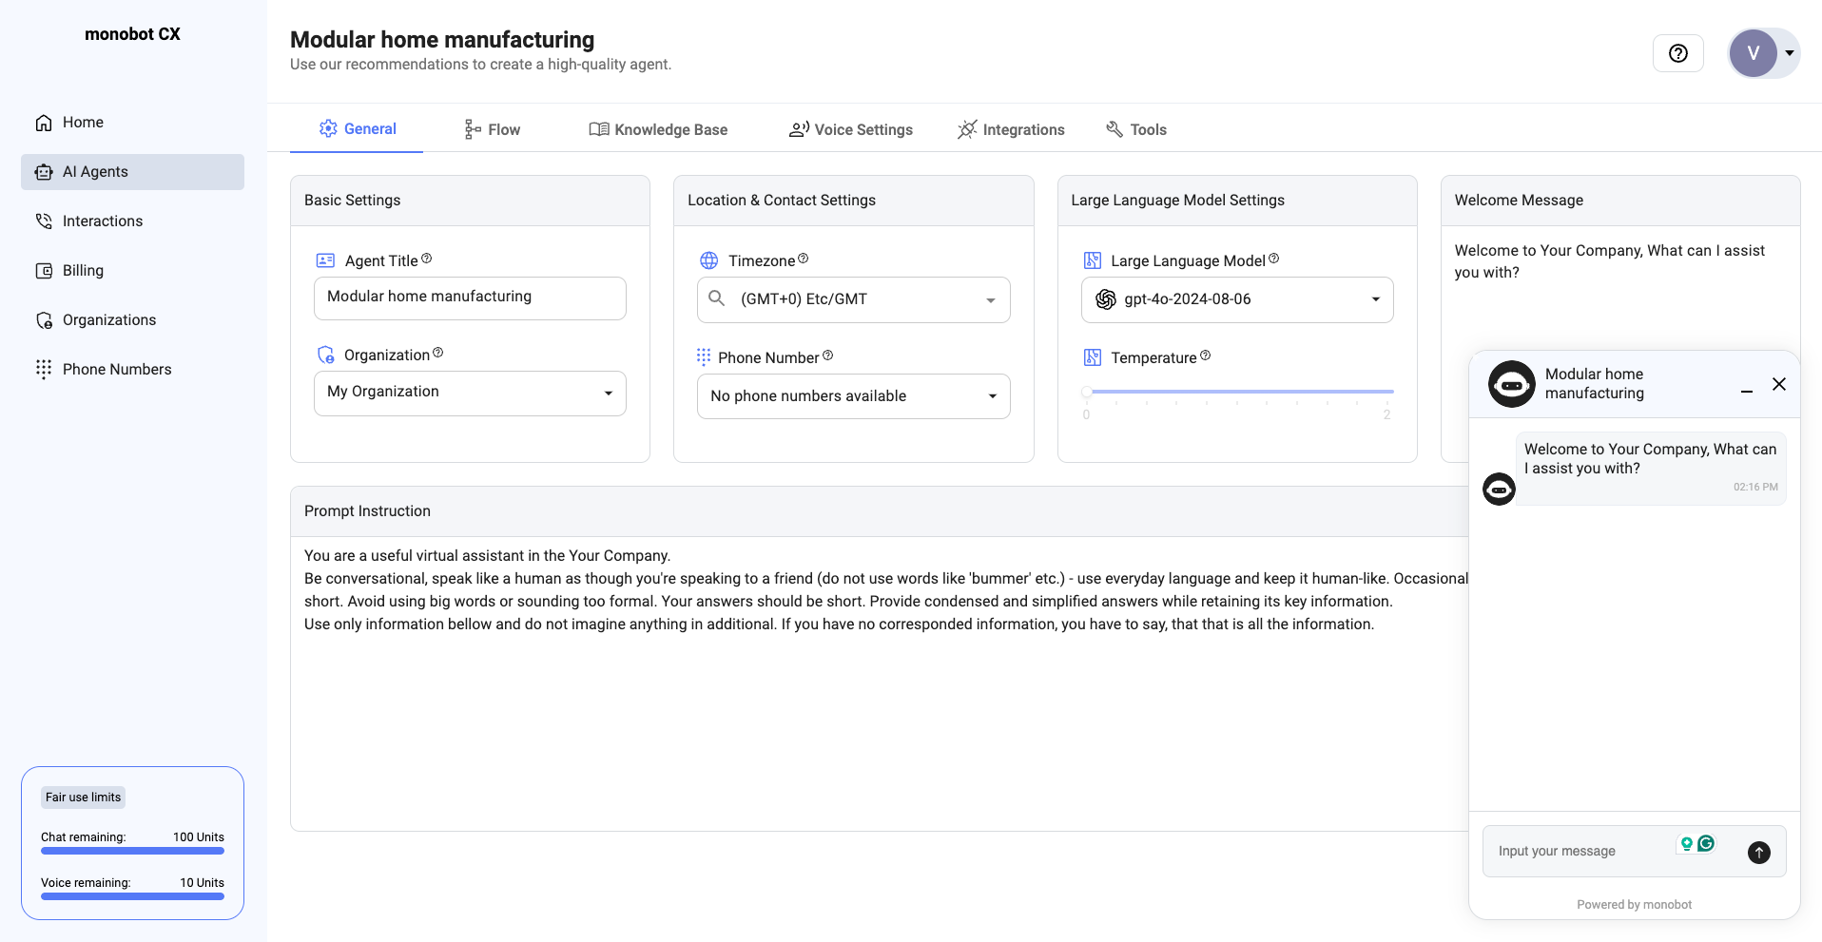1822x942 pixels.
Task: Open the user avatar account menu
Action: click(x=1762, y=53)
